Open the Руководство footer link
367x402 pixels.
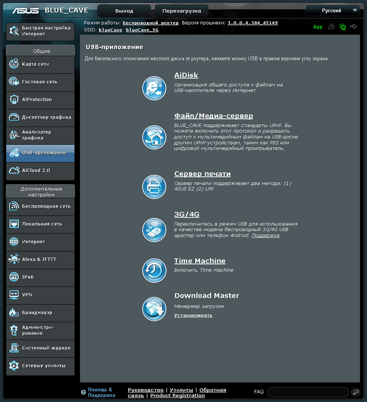coord(146,390)
